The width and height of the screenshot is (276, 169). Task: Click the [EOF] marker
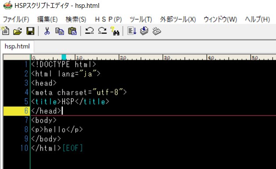72,148
